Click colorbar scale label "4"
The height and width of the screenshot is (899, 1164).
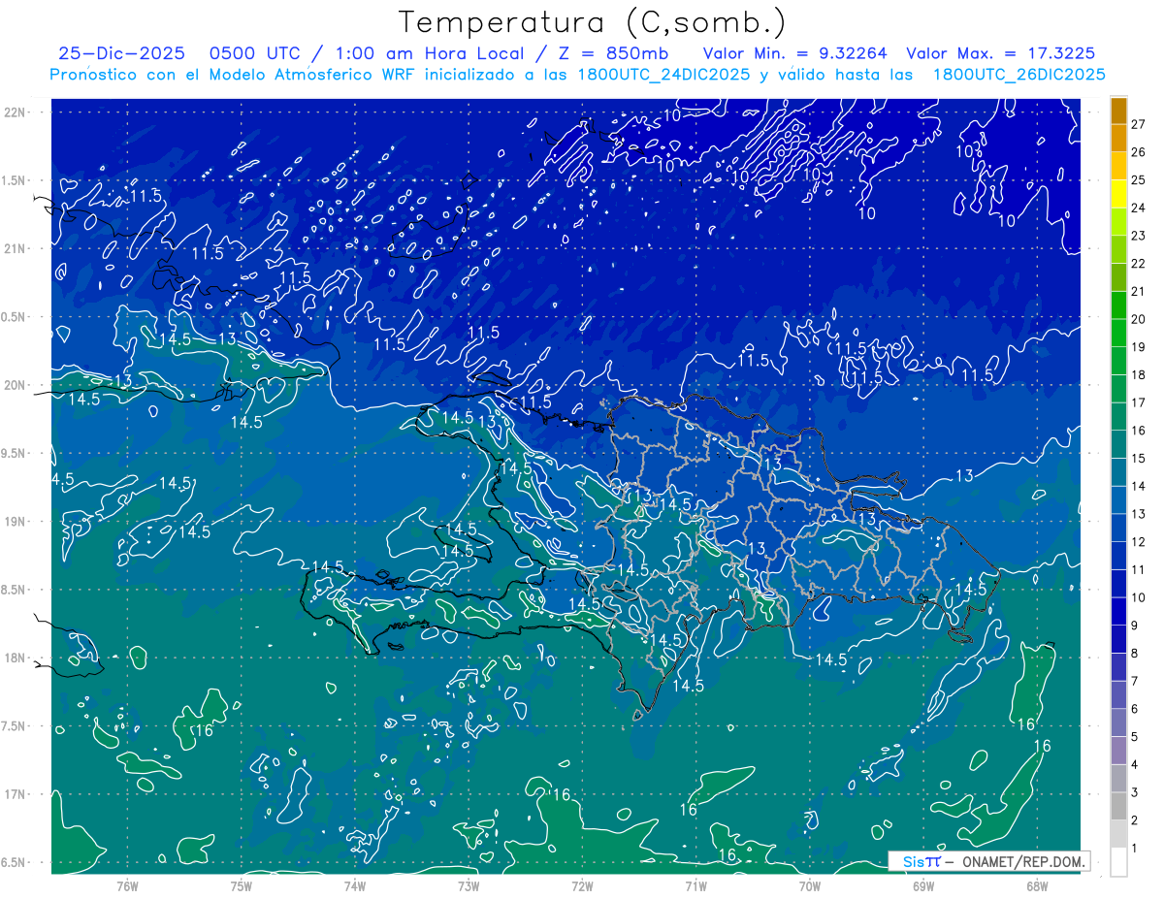tap(1136, 765)
